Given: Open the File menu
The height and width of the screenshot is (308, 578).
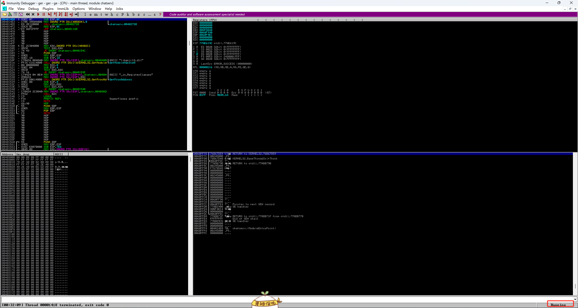Looking at the screenshot, I should (11, 9).
